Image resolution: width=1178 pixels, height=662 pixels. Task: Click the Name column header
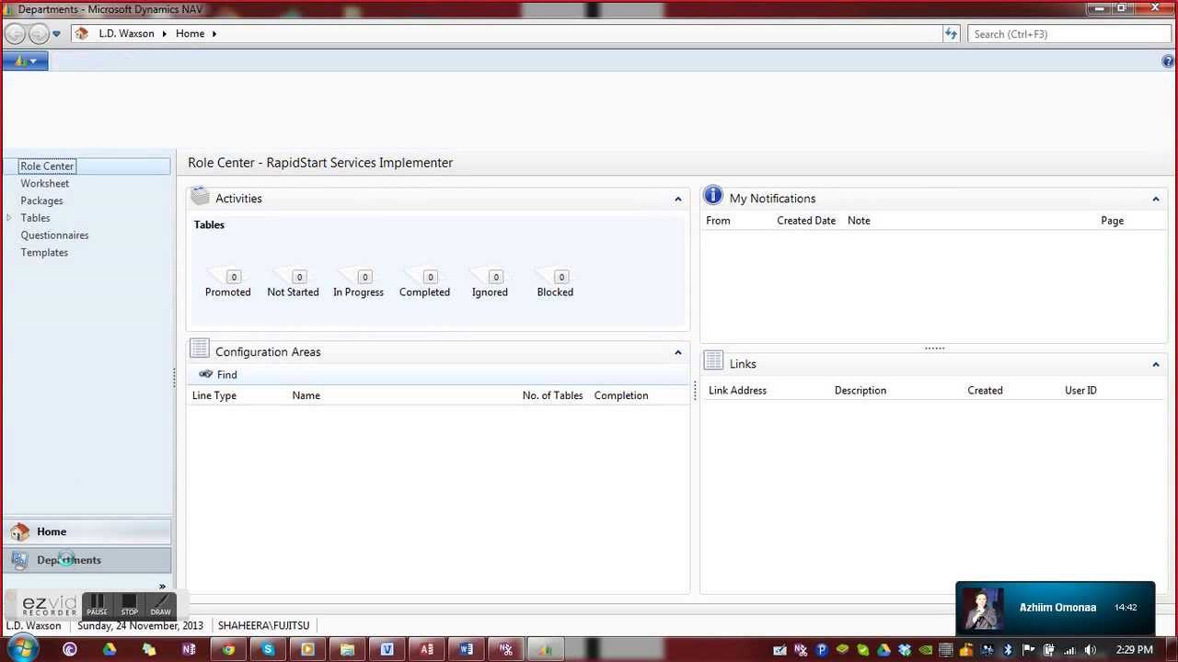(306, 395)
